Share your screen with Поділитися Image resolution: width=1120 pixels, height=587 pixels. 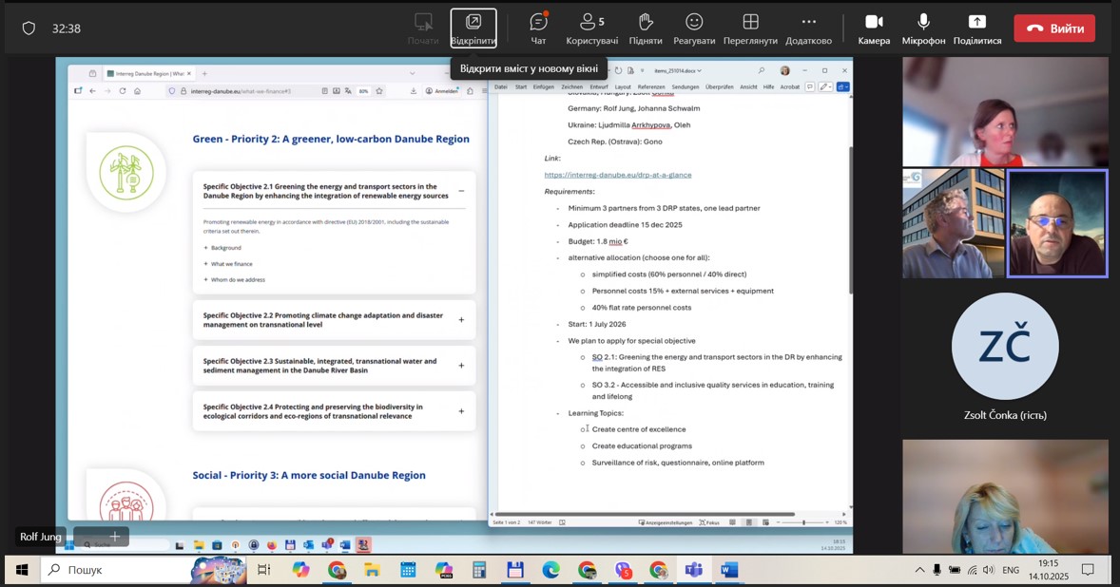976,28
